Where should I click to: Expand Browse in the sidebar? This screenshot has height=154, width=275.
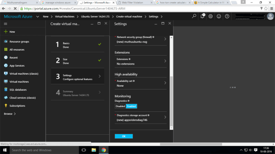[x=10, y=114]
